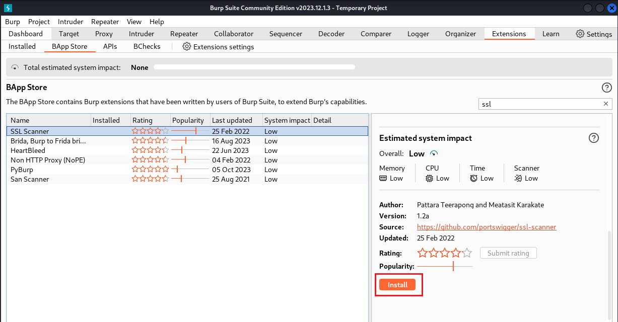
Task: Click the detail panel rating stars
Action: tap(445, 253)
